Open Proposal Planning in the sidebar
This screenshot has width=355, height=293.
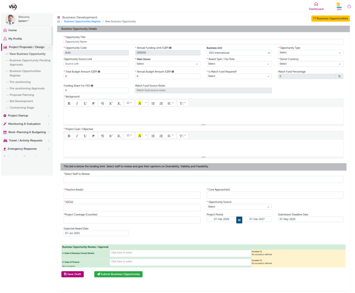pos(21,95)
